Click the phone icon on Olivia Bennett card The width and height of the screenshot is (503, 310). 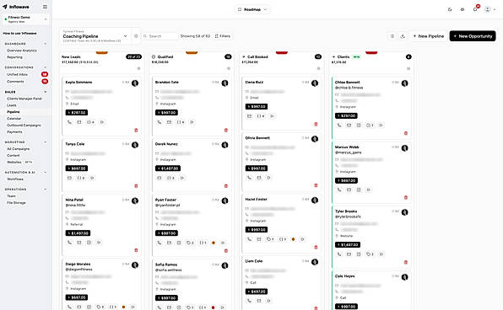[x=249, y=178]
